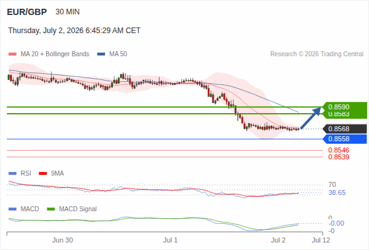Click the red 0.8539 support value
369x250 pixels.
pyautogui.click(x=338, y=157)
